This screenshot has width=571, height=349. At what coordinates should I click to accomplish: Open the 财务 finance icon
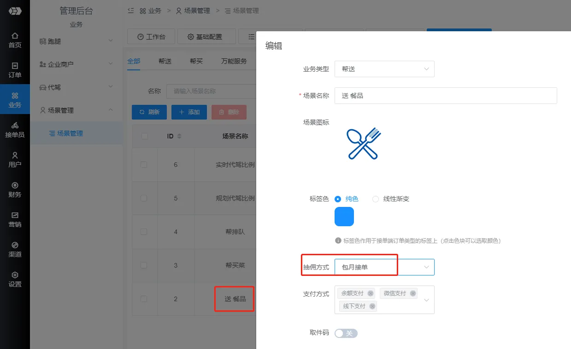pos(15,185)
